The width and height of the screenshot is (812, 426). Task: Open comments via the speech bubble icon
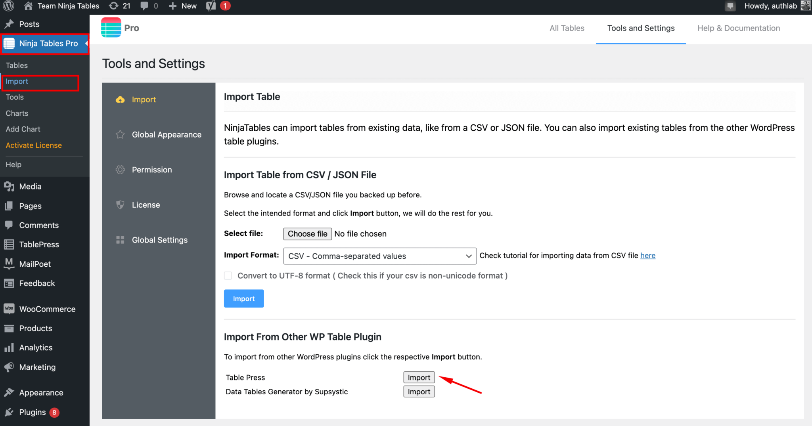pos(144,6)
